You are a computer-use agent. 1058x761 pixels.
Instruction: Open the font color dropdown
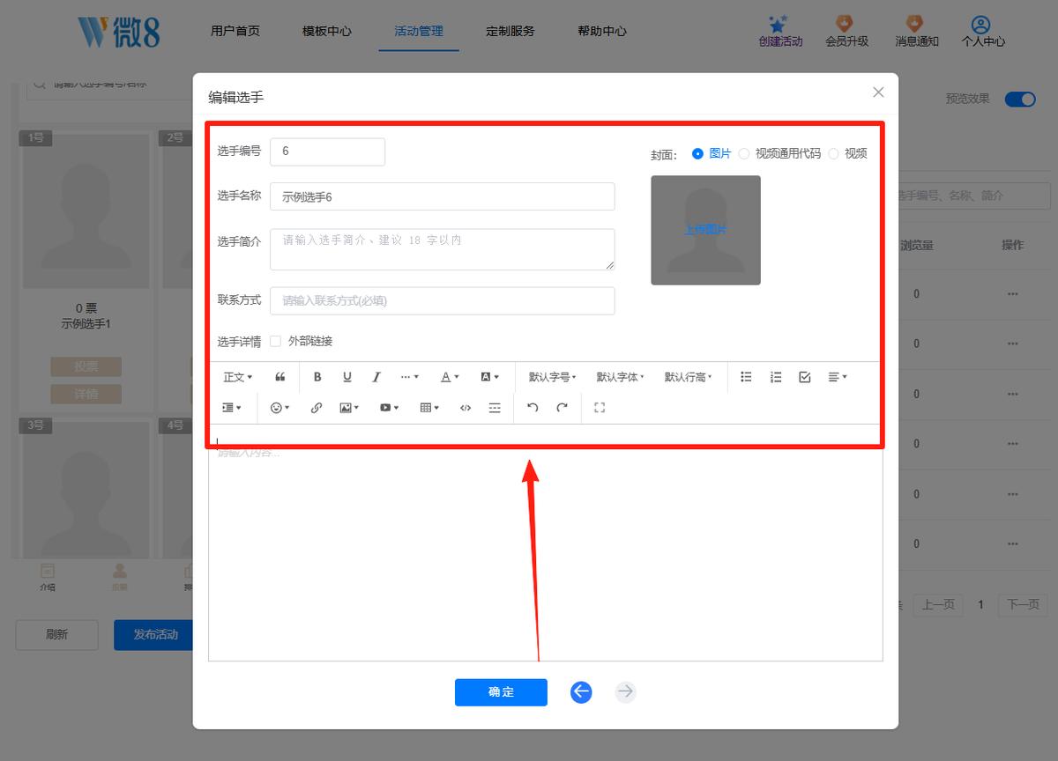click(450, 377)
